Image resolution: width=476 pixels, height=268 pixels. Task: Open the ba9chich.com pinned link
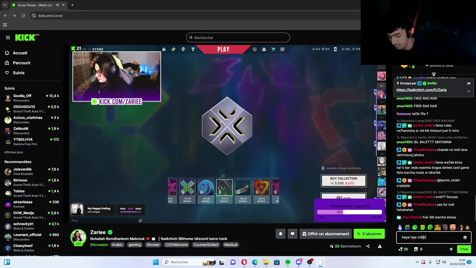point(421,90)
